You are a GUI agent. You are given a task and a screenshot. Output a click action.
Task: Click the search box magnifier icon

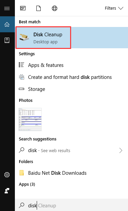pyautogui.click(x=21, y=205)
